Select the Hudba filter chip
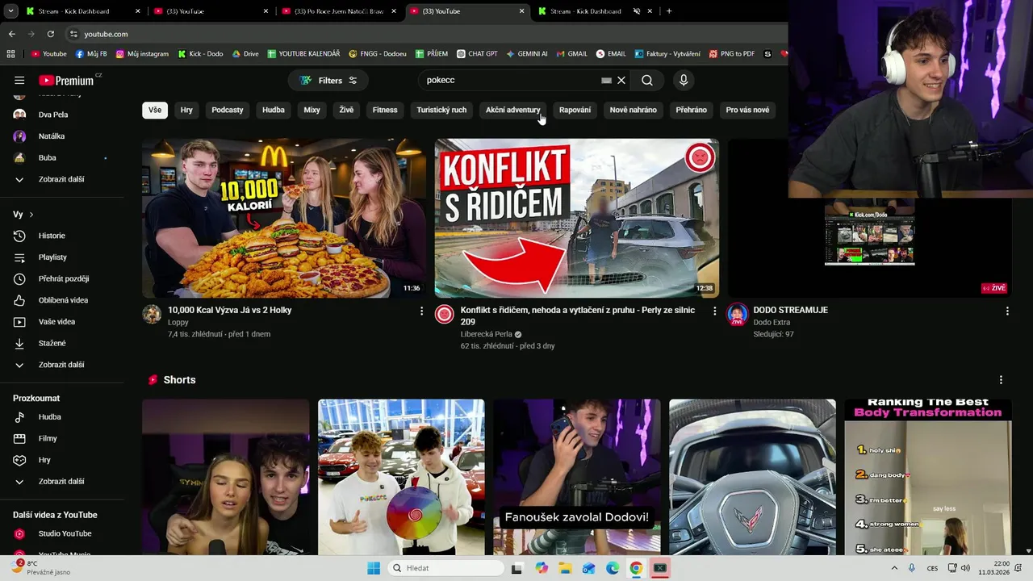 (274, 110)
